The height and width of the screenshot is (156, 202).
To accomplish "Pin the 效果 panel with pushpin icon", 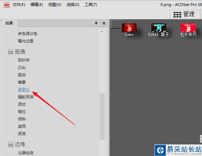I will [x=96, y=23].
